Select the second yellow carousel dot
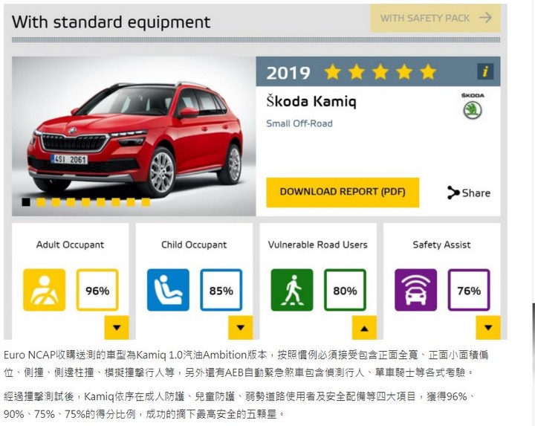535x426 pixels. (56, 202)
